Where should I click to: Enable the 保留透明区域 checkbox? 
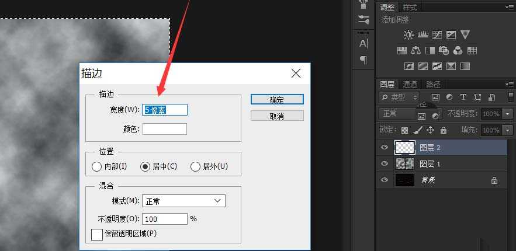coord(97,234)
